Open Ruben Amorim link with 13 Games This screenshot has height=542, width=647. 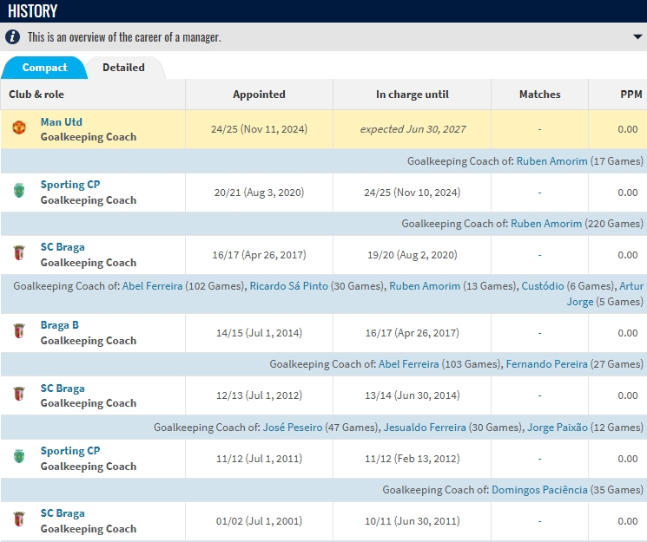425,286
